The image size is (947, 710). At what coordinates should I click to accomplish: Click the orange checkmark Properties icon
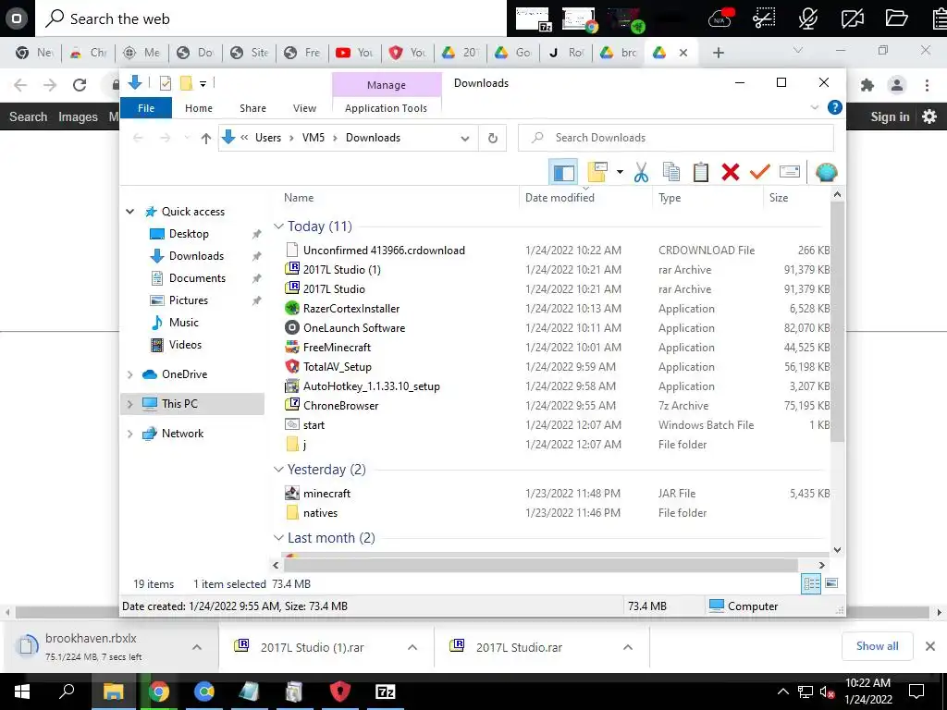click(x=760, y=172)
